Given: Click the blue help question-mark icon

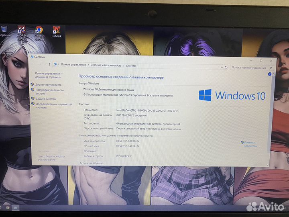Looking at the screenshot, I should [269, 74].
